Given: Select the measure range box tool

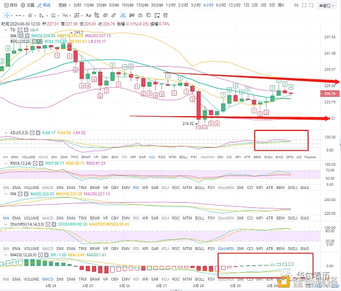Looking at the screenshot, I should pyautogui.click(x=77, y=15).
